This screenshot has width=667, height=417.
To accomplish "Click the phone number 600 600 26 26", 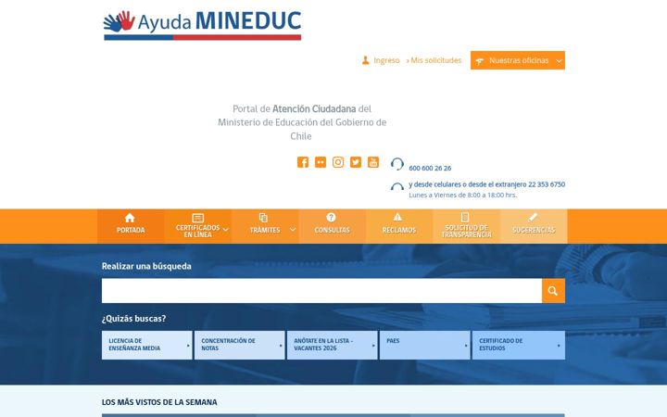I will click(x=430, y=168).
